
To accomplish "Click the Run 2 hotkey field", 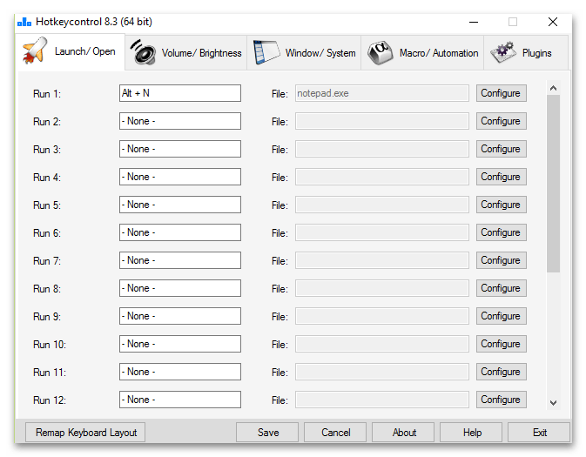I will click(x=180, y=121).
